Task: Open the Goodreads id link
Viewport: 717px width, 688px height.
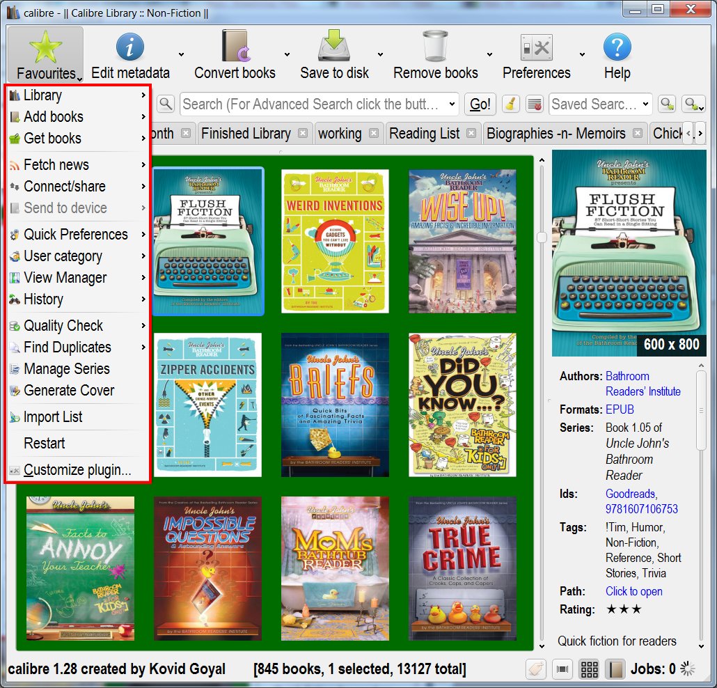Action: coord(631,494)
